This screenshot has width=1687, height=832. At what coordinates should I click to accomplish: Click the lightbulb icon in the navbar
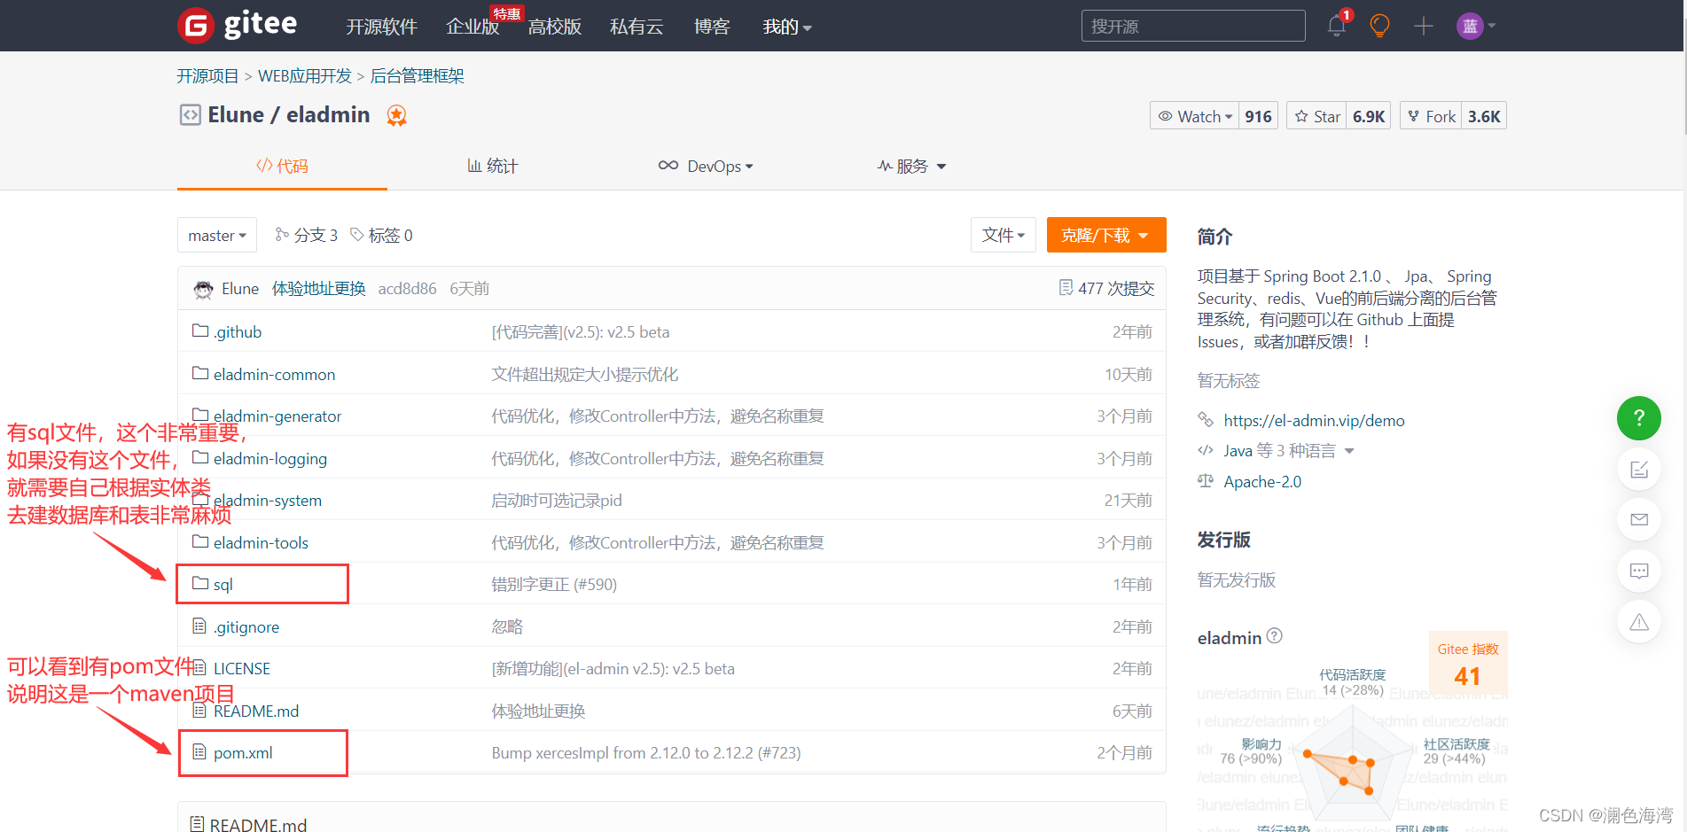click(x=1378, y=26)
